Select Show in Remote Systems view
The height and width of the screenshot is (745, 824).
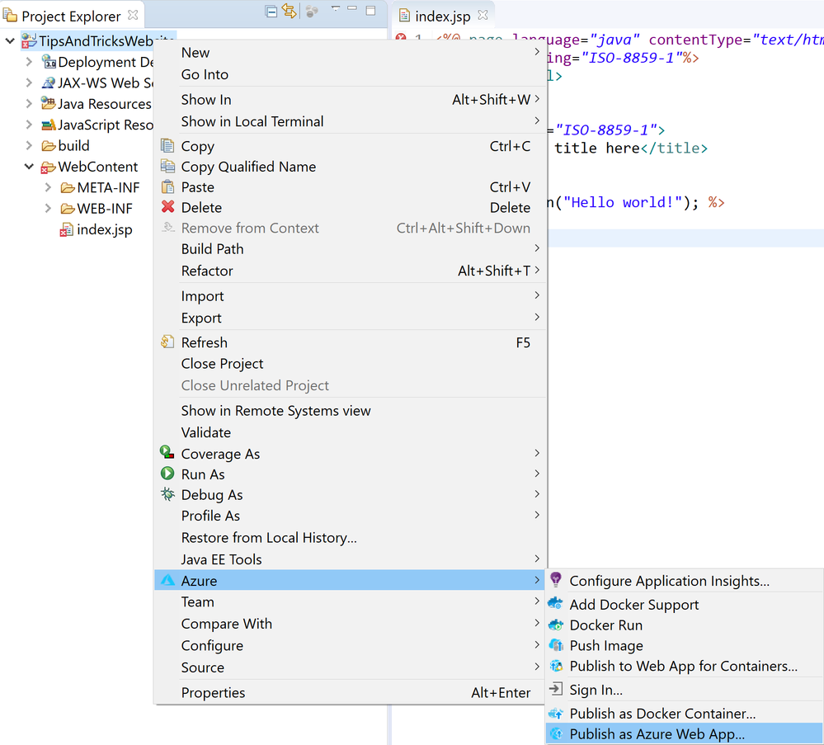[350, 411]
